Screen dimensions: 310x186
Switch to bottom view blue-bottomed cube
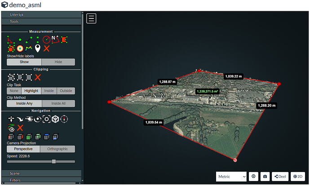pos(55,137)
